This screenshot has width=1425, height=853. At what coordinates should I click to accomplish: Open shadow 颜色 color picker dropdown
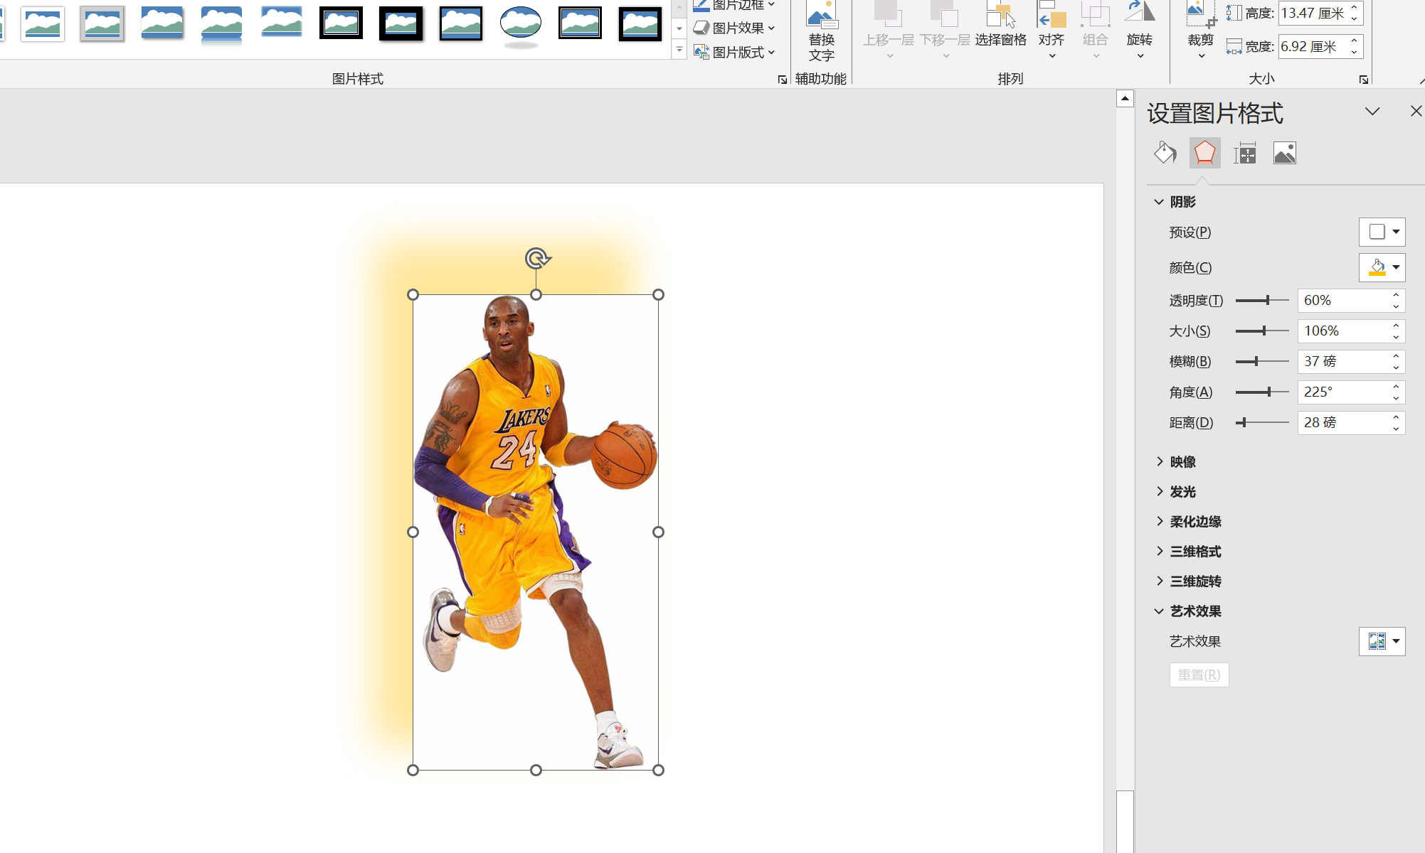coord(1382,267)
